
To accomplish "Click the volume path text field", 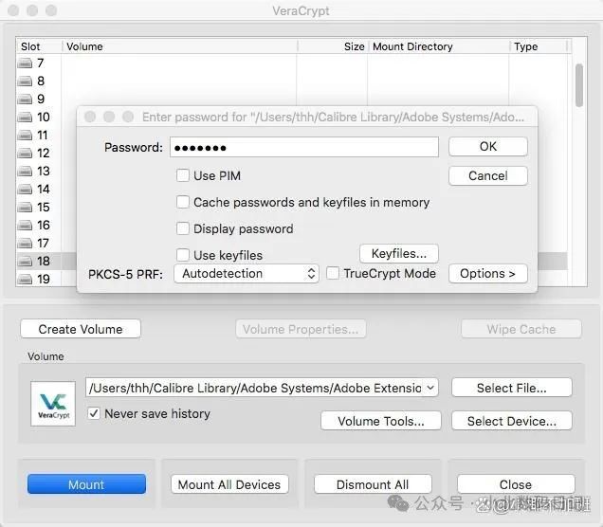I will pos(255,388).
